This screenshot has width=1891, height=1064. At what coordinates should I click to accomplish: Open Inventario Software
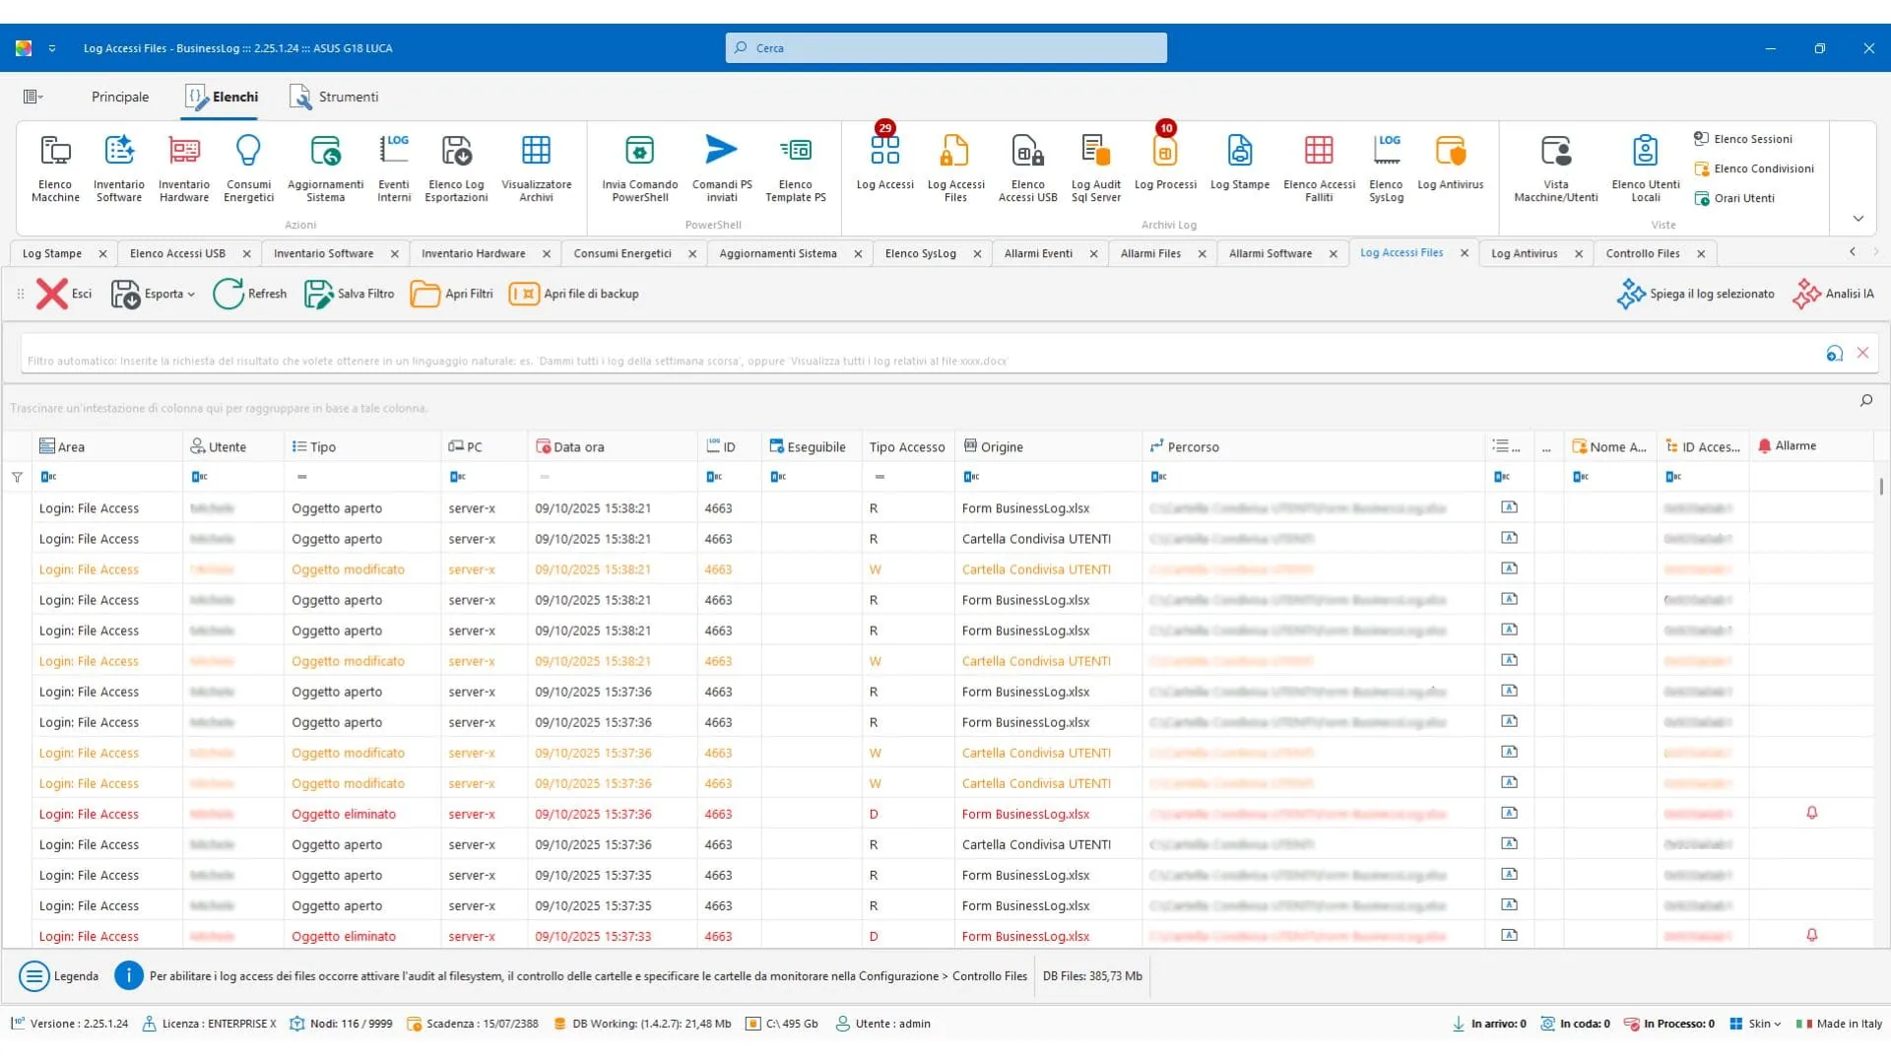[x=119, y=168]
